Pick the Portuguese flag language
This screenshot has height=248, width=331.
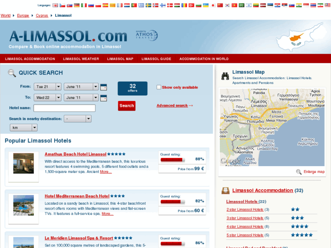click(134, 5)
